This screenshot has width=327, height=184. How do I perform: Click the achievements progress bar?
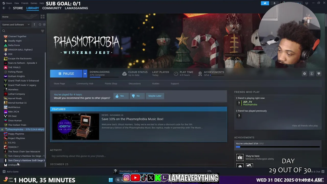[x=278, y=147]
